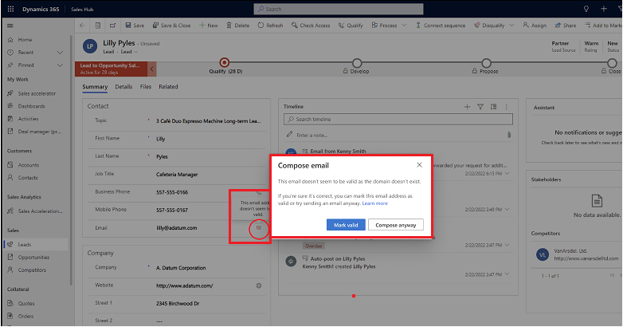627x327 pixels.
Task: Create New lead from toolbar
Action: tap(208, 26)
